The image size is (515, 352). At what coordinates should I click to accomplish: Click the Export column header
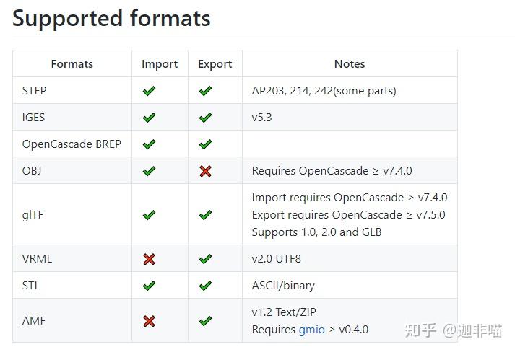pos(215,64)
